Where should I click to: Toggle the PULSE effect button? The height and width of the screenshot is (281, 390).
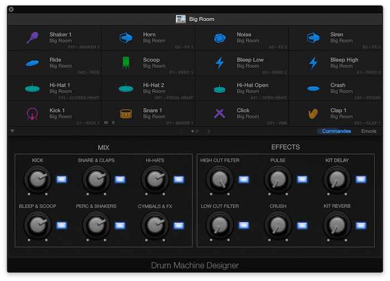click(302, 179)
